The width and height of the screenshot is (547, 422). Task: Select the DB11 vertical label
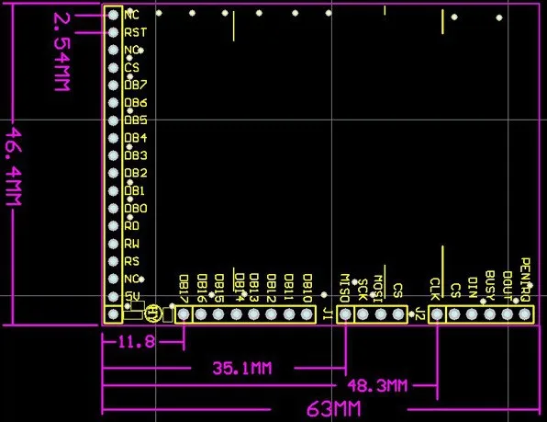[x=289, y=288]
